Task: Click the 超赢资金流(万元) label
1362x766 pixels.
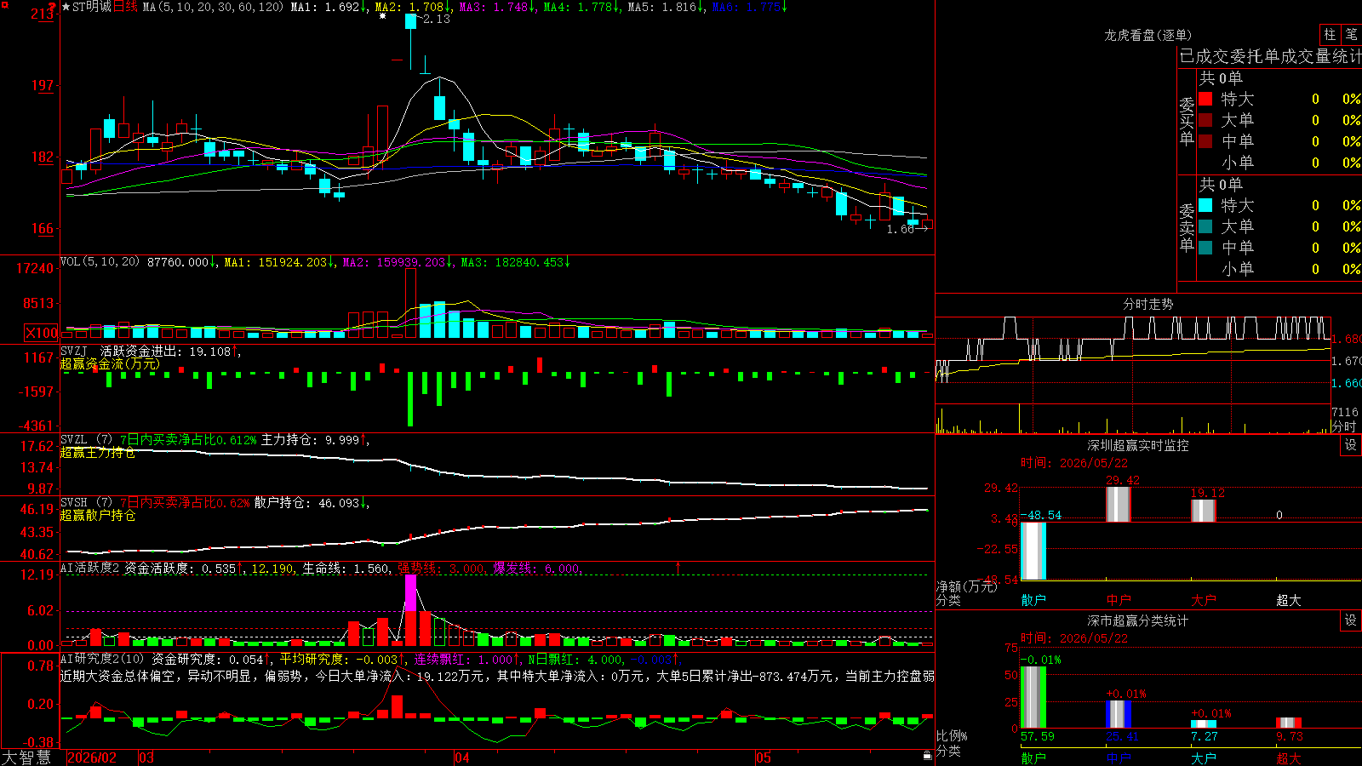Action: tap(110, 363)
